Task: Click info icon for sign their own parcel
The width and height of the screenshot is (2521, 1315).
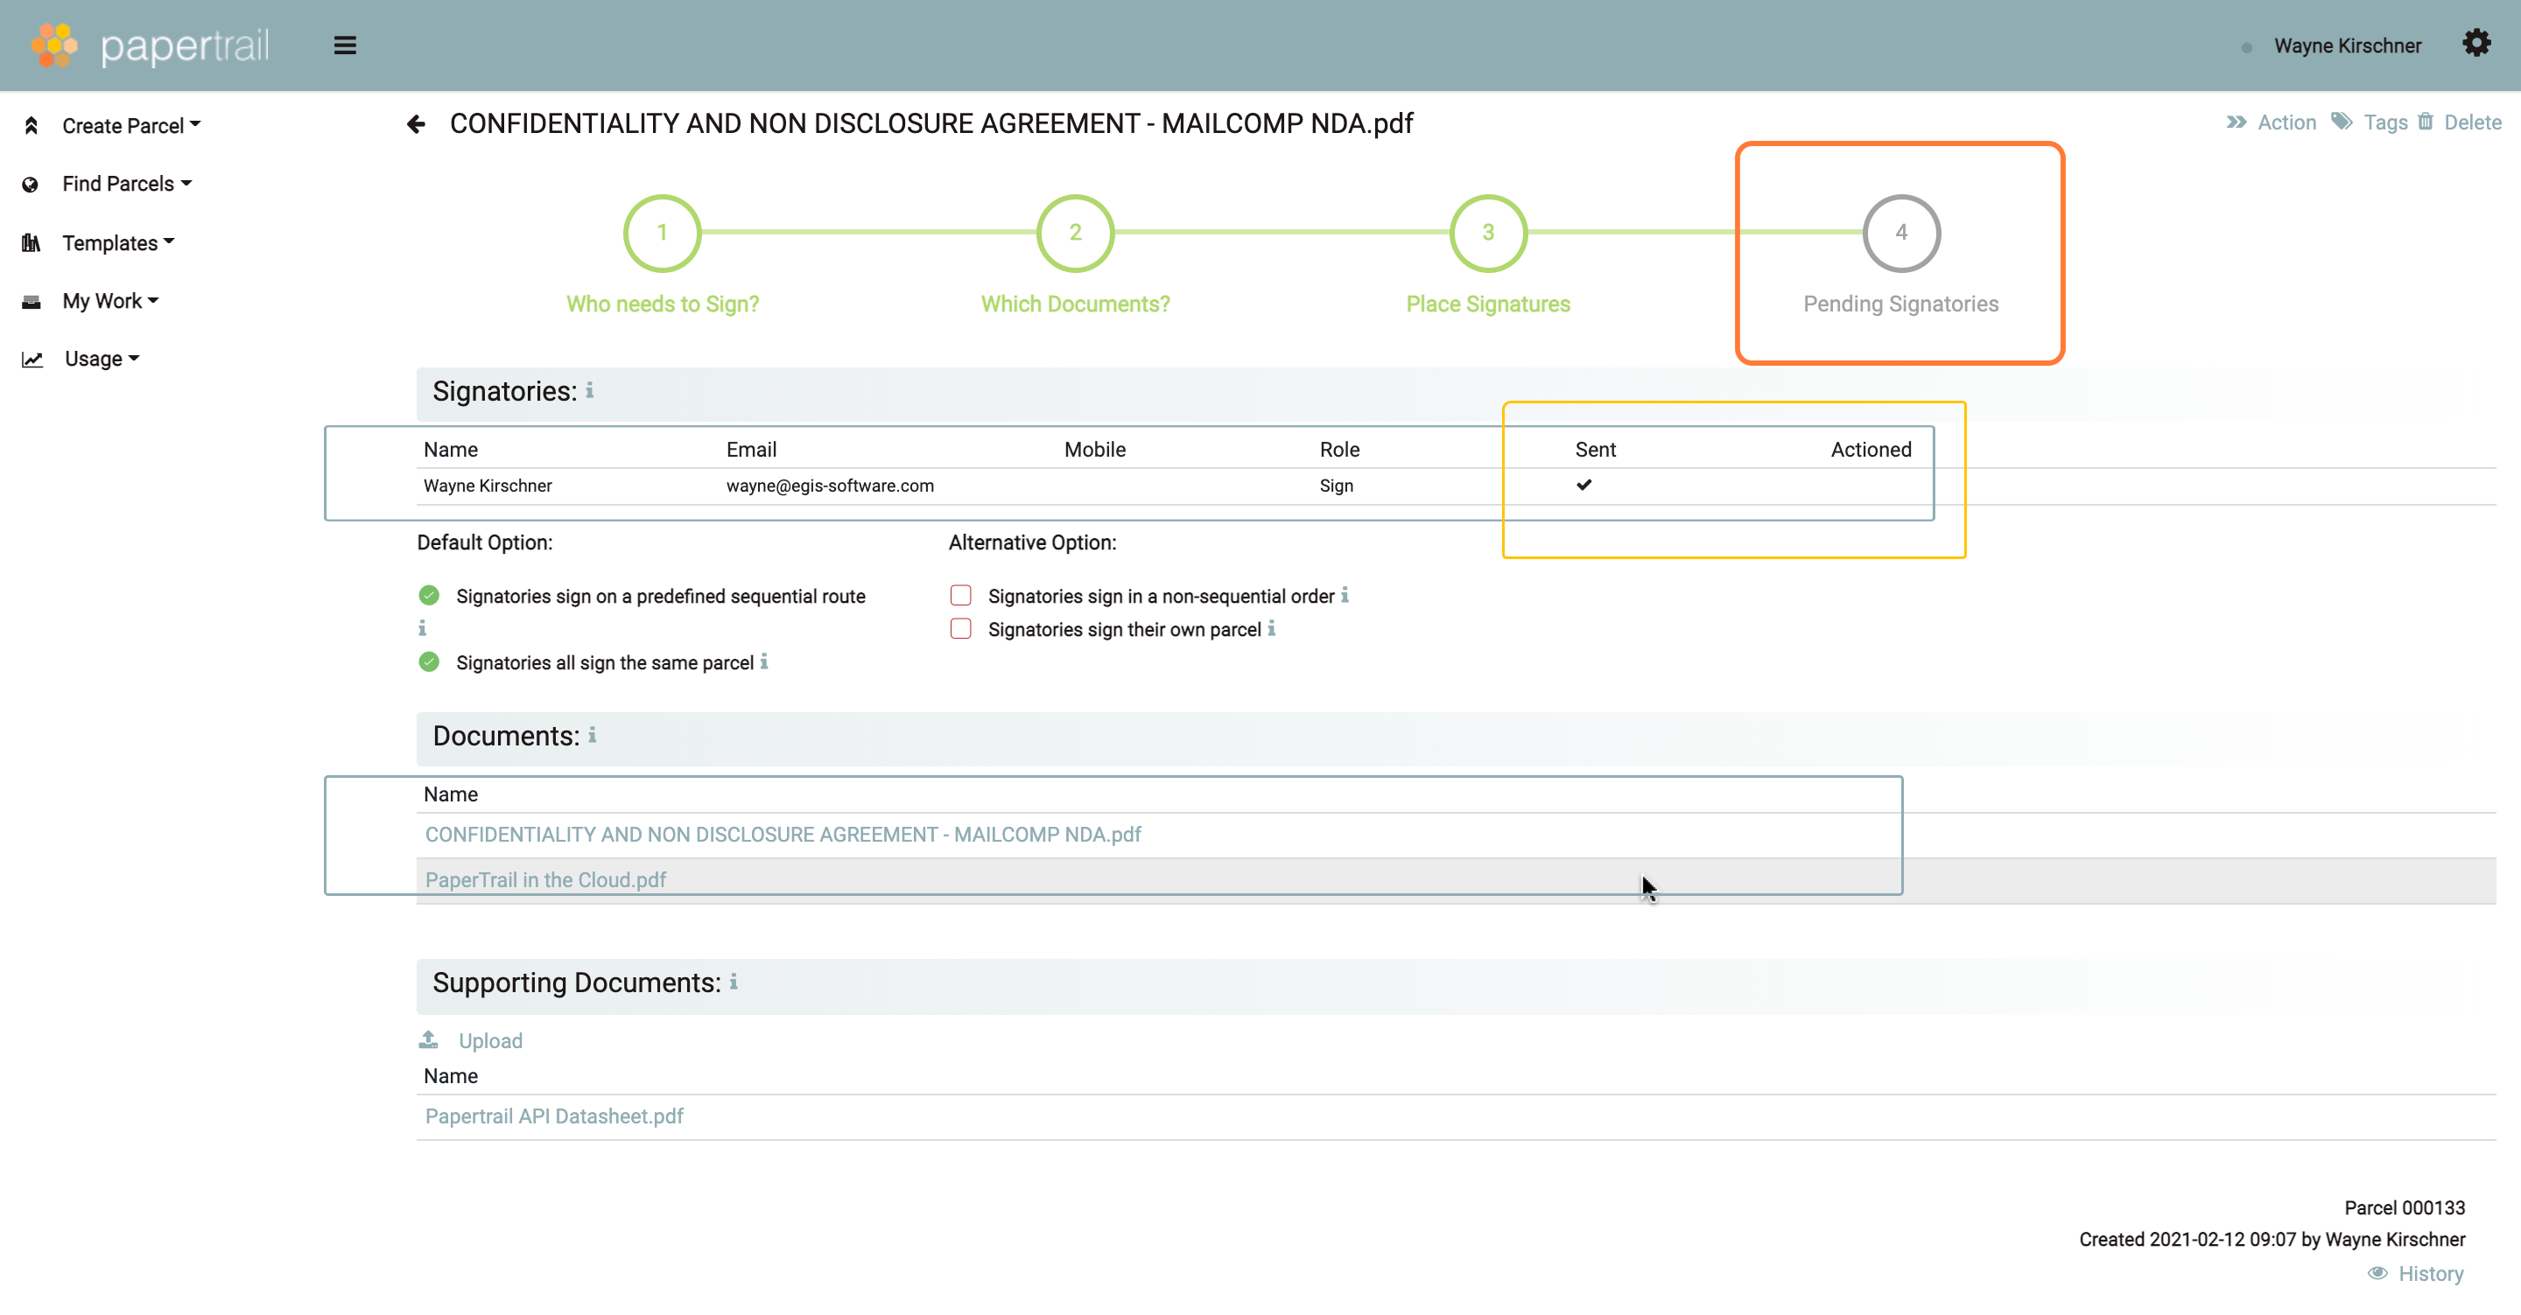Action: [1271, 628]
